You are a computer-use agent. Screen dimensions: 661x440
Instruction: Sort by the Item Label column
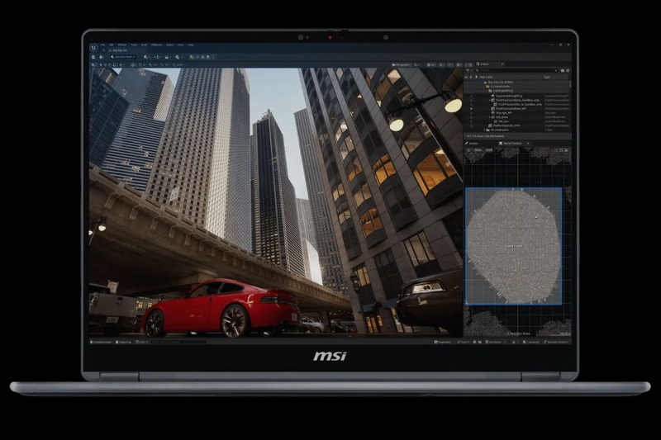(x=487, y=77)
